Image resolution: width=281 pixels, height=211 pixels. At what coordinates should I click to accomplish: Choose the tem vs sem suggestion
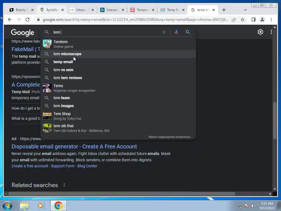point(118,70)
